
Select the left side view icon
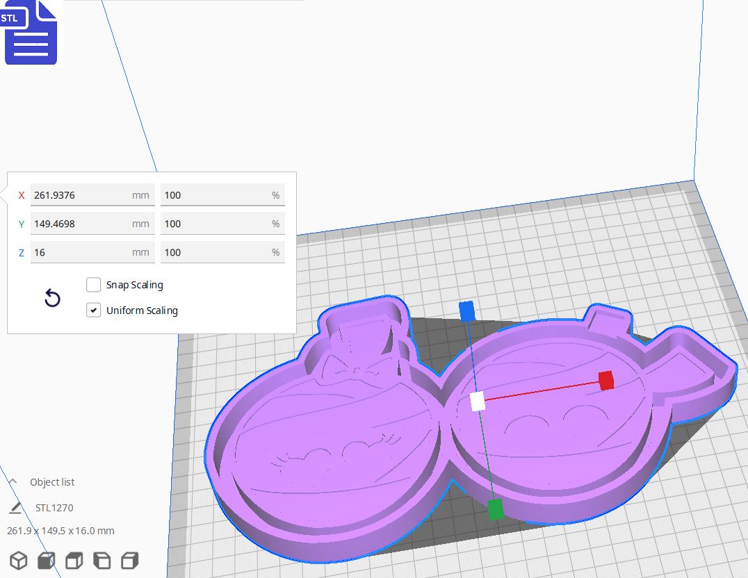point(101,560)
